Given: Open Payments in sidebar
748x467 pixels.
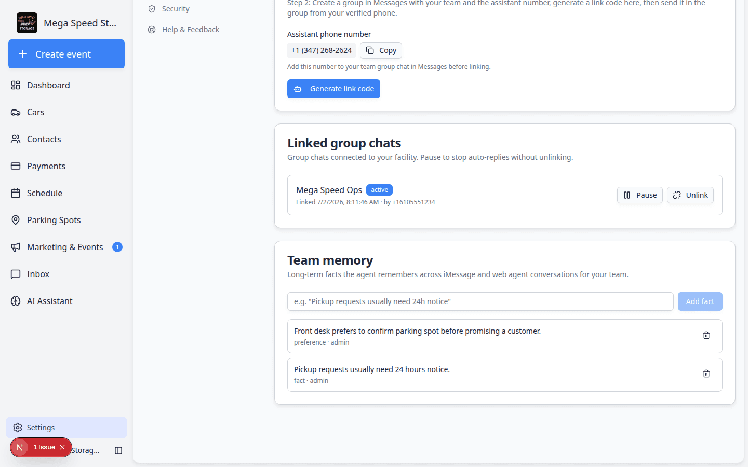Looking at the screenshot, I should [x=66, y=166].
